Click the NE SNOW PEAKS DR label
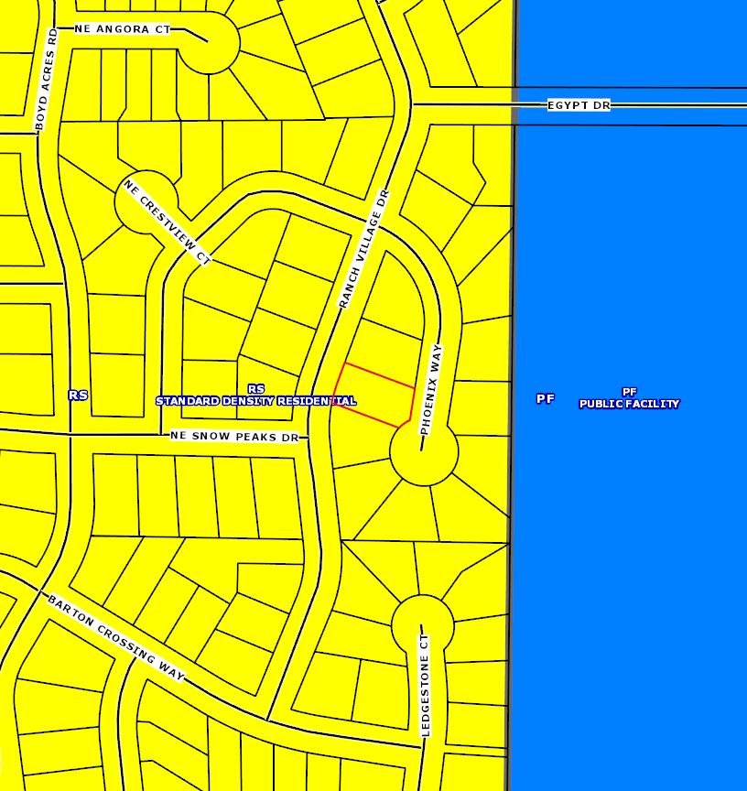Viewport: 747px width, 791px height. 235,437
